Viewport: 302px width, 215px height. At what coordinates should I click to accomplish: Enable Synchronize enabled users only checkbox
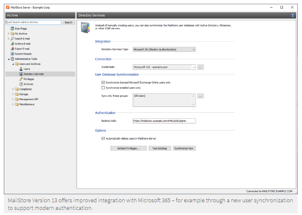click(x=103, y=87)
